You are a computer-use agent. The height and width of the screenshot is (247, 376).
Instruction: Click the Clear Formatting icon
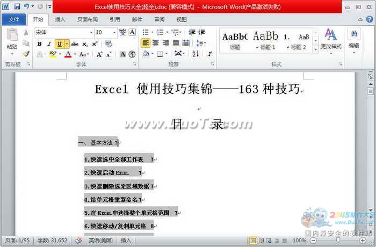click(109, 43)
